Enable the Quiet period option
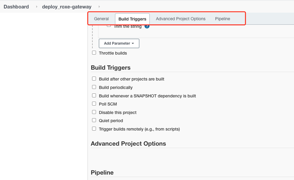The image size is (294, 180). tap(94, 120)
